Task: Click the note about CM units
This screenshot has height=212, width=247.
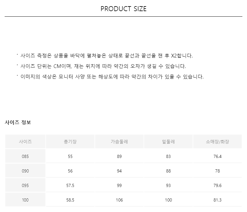Action: click(x=103, y=66)
